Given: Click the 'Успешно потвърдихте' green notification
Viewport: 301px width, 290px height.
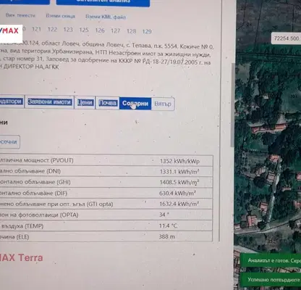Looking at the screenshot, I should pos(271,280).
